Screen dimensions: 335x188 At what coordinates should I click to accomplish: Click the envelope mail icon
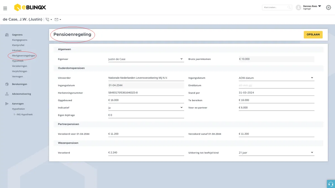(56, 19)
